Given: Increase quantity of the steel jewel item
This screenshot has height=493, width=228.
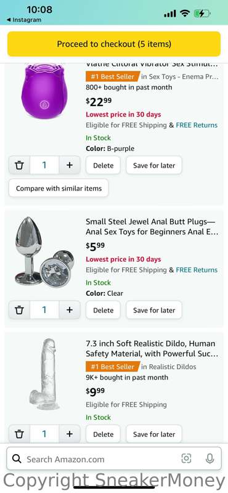Looking at the screenshot, I should point(70,310).
